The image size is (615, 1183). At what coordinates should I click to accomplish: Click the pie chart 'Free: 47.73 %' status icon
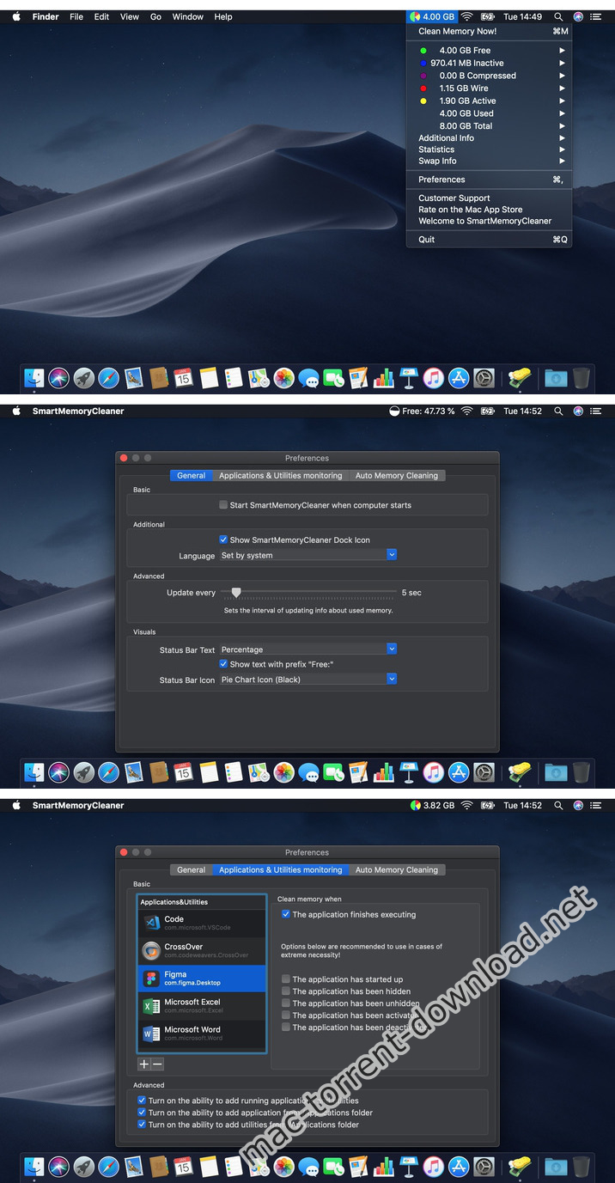click(x=394, y=412)
